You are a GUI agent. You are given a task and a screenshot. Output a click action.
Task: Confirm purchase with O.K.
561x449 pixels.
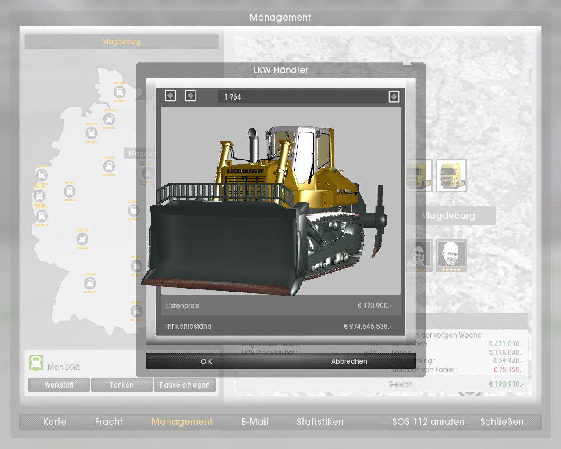[x=207, y=361]
